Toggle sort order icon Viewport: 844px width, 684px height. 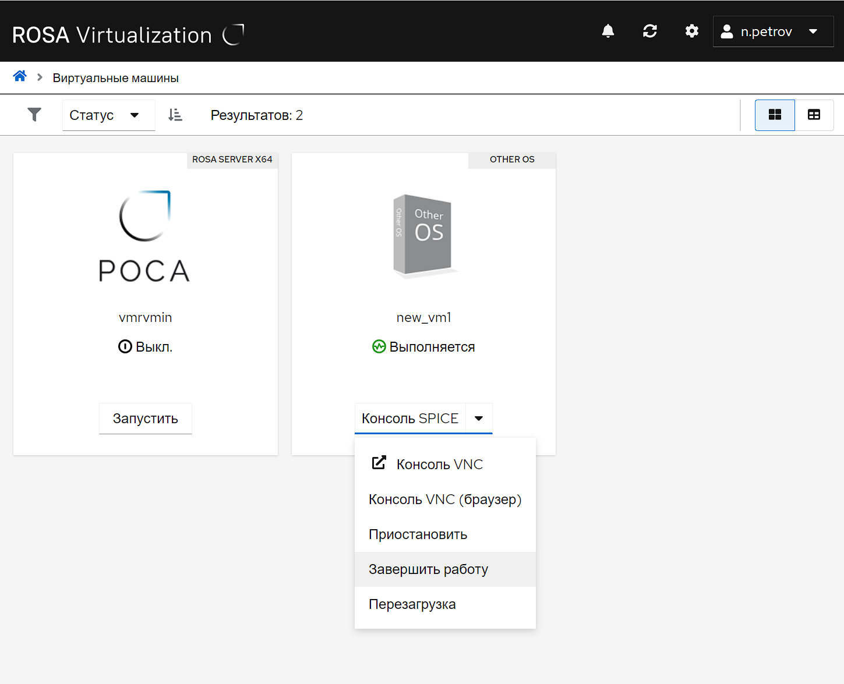click(175, 115)
